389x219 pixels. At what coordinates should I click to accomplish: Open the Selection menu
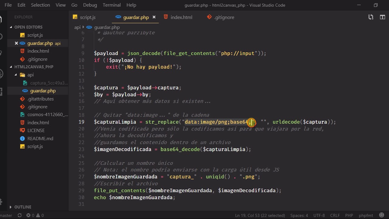point(40,5)
